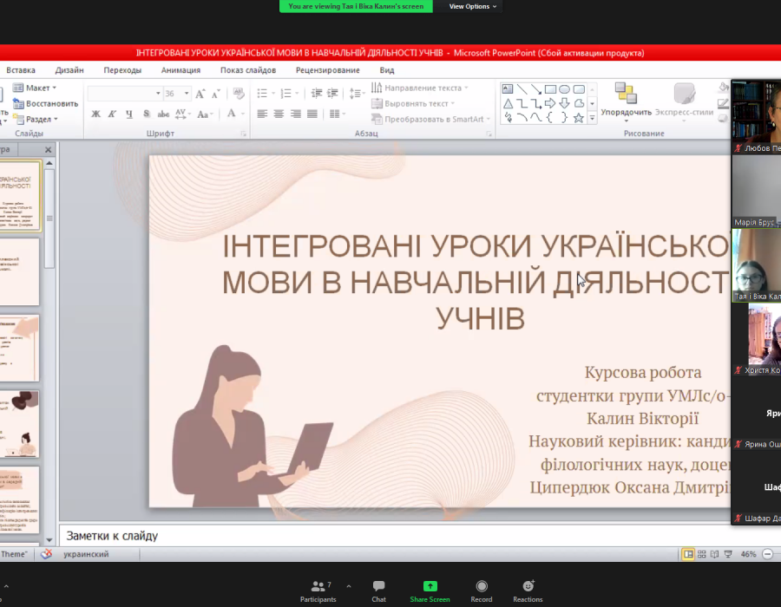Switch to the Рецензирование tab
The height and width of the screenshot is (607, 781).
click(x=327, y=70)
